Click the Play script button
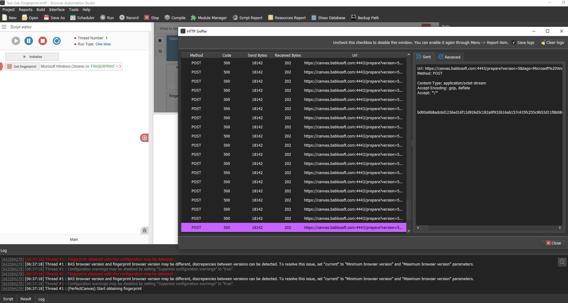This screenshot has height=303, width=568. tap(16, 41)
